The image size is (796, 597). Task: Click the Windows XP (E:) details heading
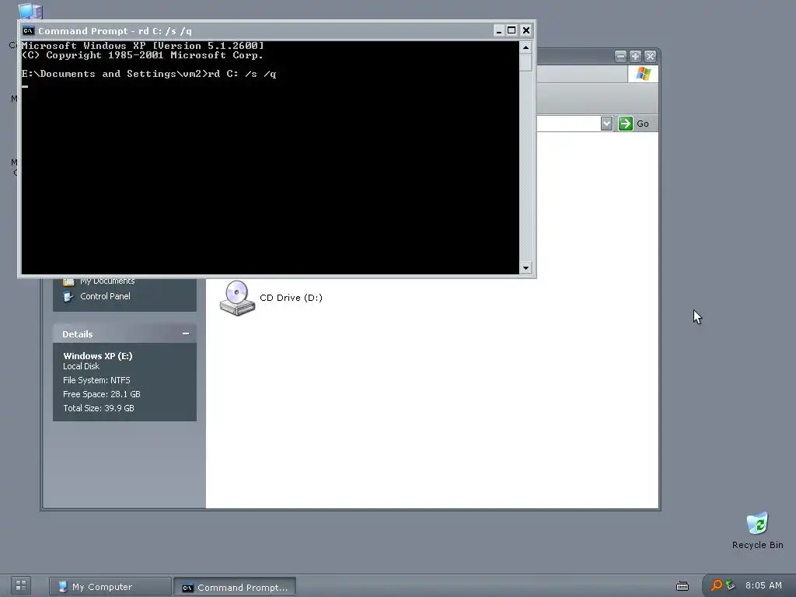pos(97,356)
